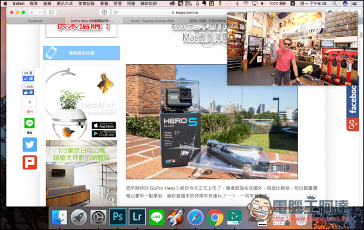This screenshot has width=364, height=230.
Task: Click the picture-in-picture video window
Action: [x=293, y=49]
